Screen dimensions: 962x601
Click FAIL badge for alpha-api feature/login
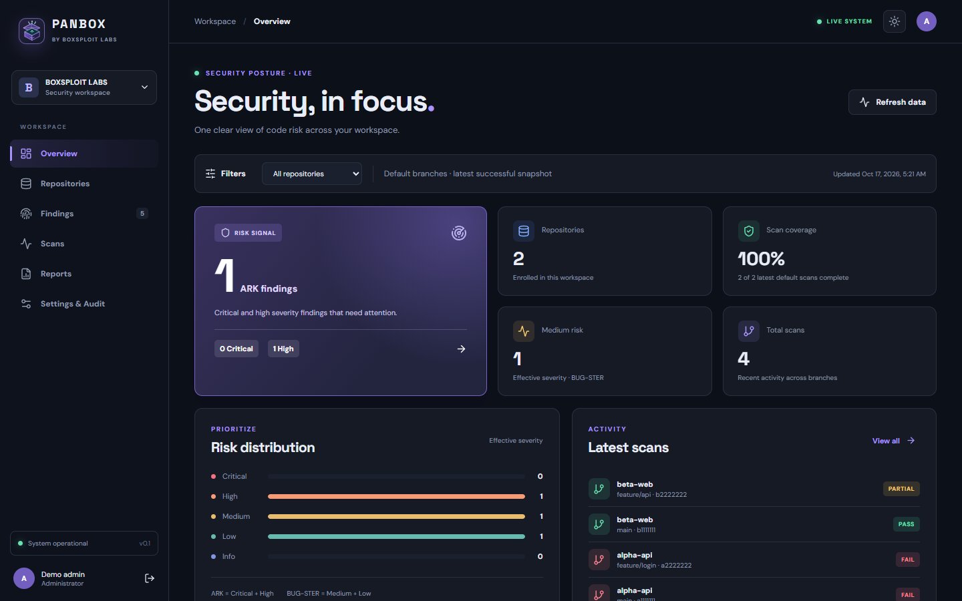(908, 560)
